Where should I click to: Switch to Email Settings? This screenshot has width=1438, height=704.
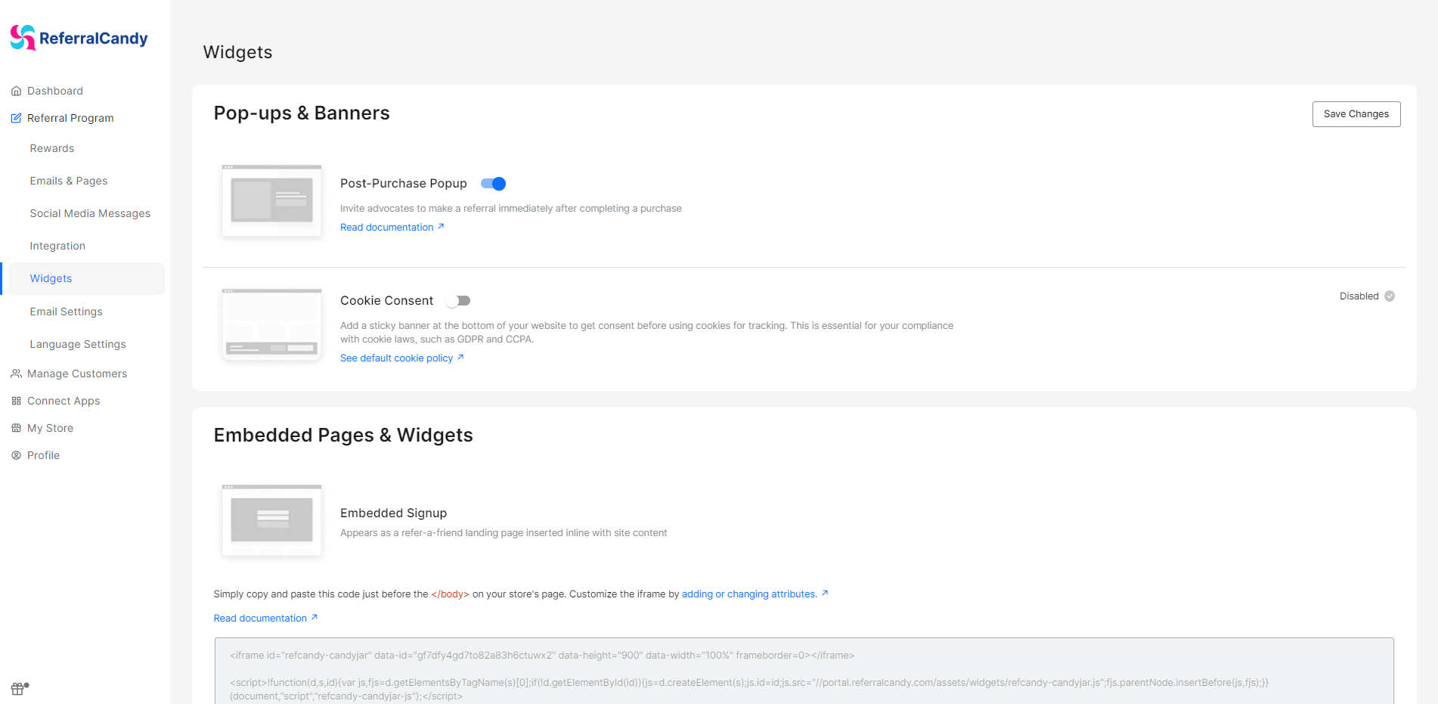[x=66, y=312]
